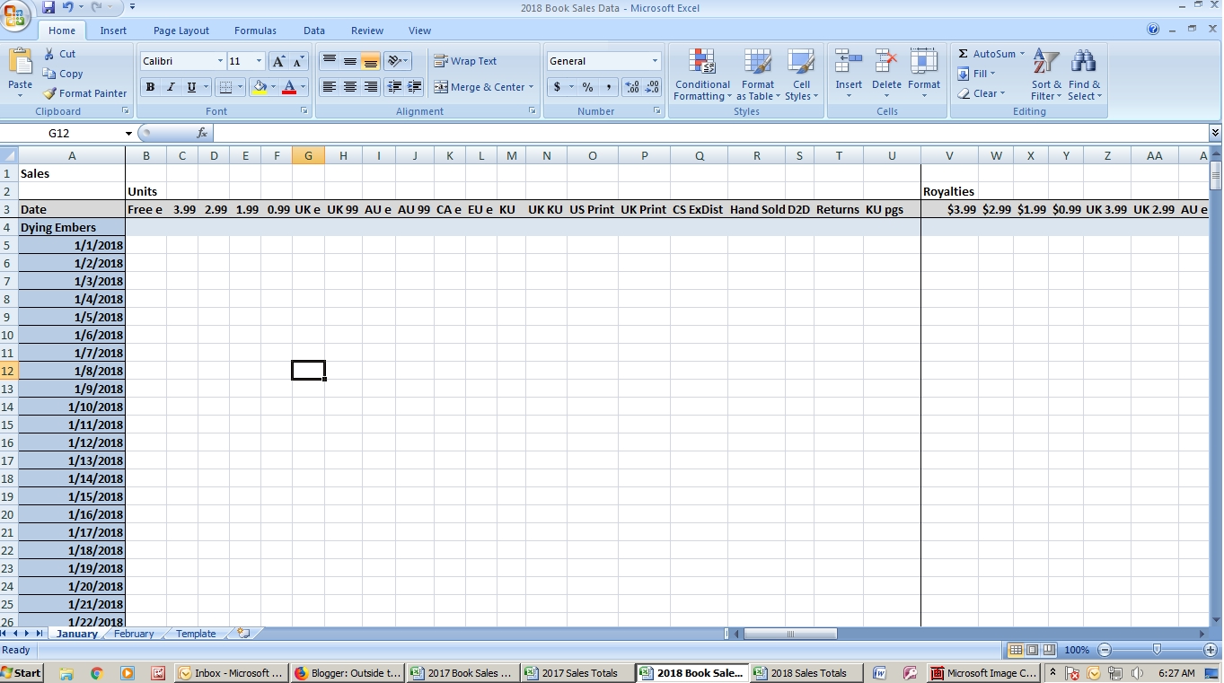Copy the selected cell
1224x683 pixels.
click(x=63, y=74)
